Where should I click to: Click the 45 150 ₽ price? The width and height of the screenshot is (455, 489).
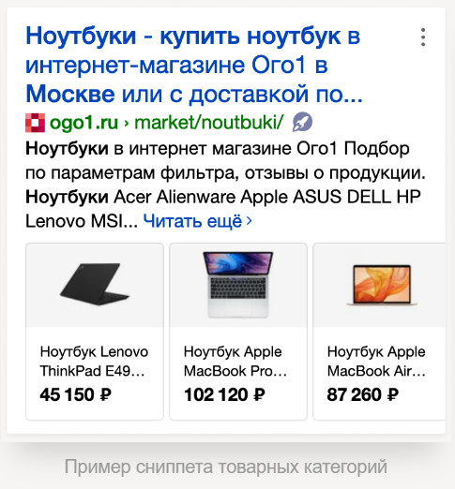point(75,394)
